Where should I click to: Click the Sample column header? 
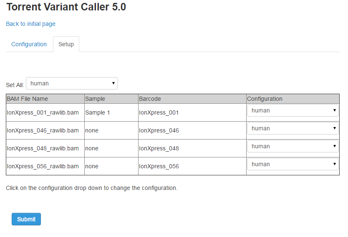click(x=111, y=99)
